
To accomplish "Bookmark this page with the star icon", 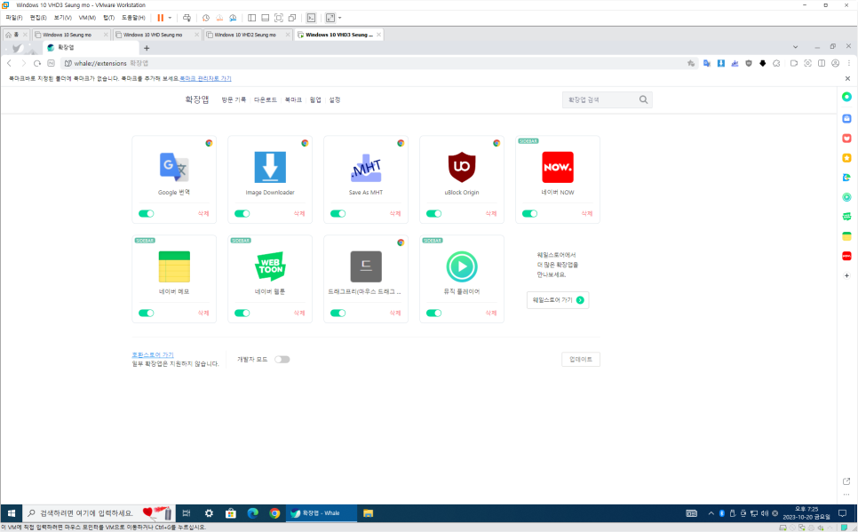I will click(x=691, y=63).
